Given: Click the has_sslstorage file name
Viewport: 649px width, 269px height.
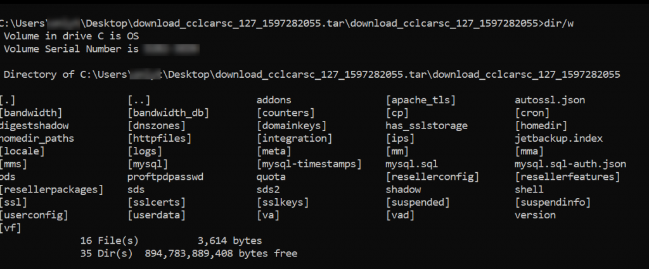Looking at the screenshot, I should pyautogui.click(x=427, y=125).
